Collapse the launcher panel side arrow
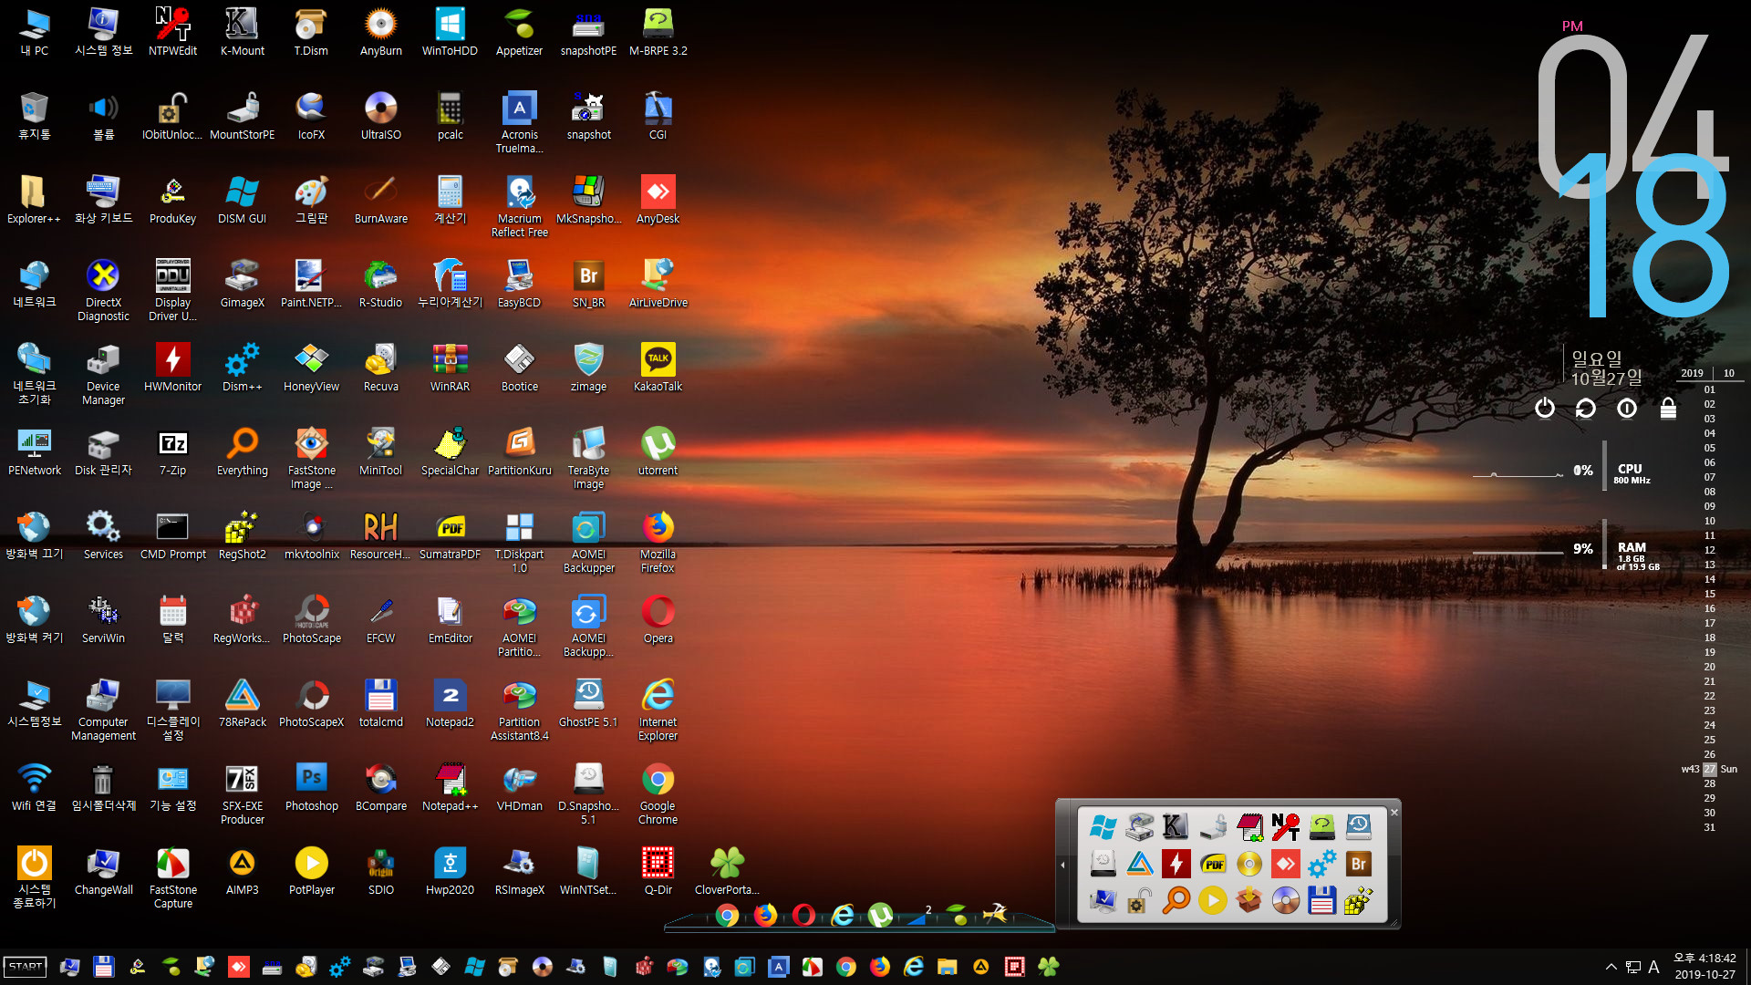1751x985 pixels. point(1062,865)
